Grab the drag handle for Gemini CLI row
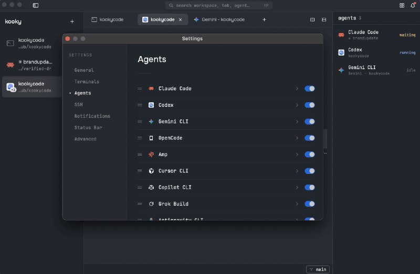 [140, 122]
